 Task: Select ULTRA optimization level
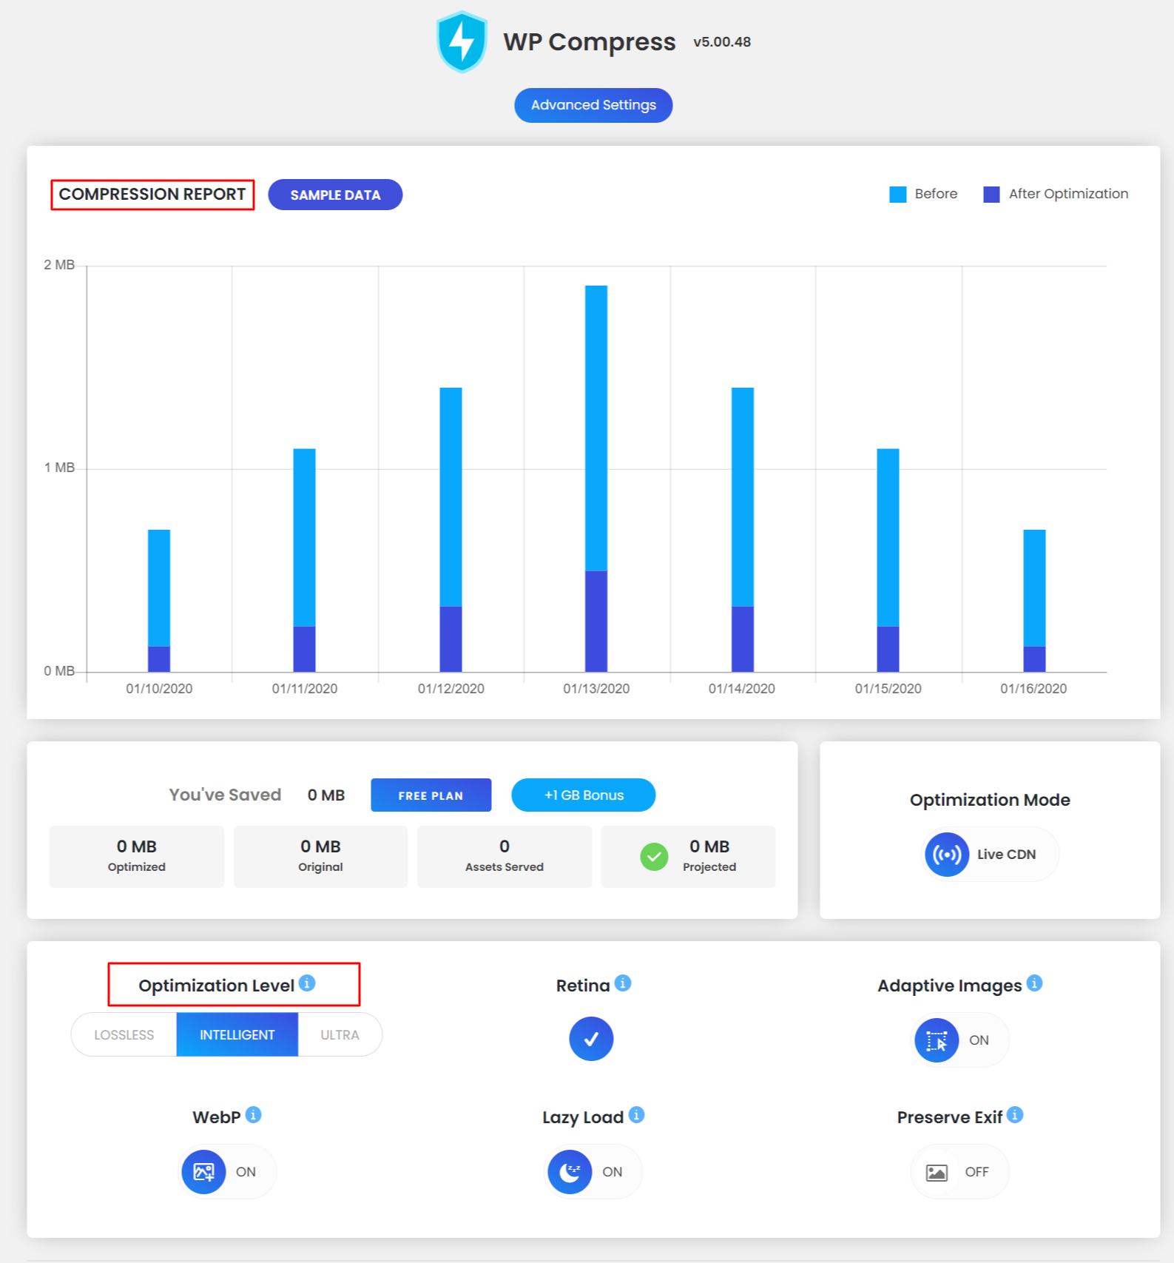(x=340, y=1034)
